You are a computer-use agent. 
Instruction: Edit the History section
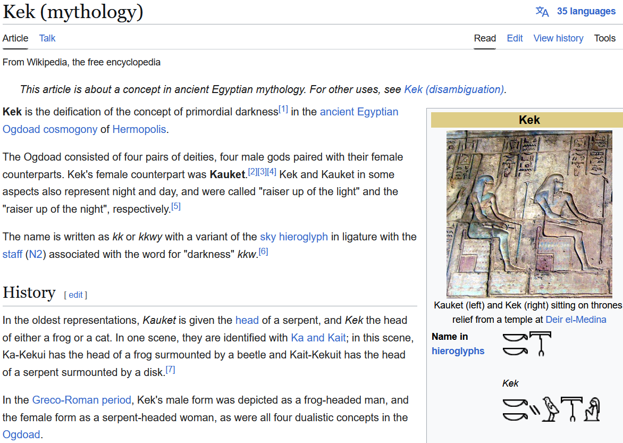(x=75, y=295)
